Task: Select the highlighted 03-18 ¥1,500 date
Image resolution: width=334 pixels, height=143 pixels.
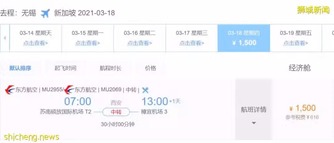Action: (x=244, y=38)
